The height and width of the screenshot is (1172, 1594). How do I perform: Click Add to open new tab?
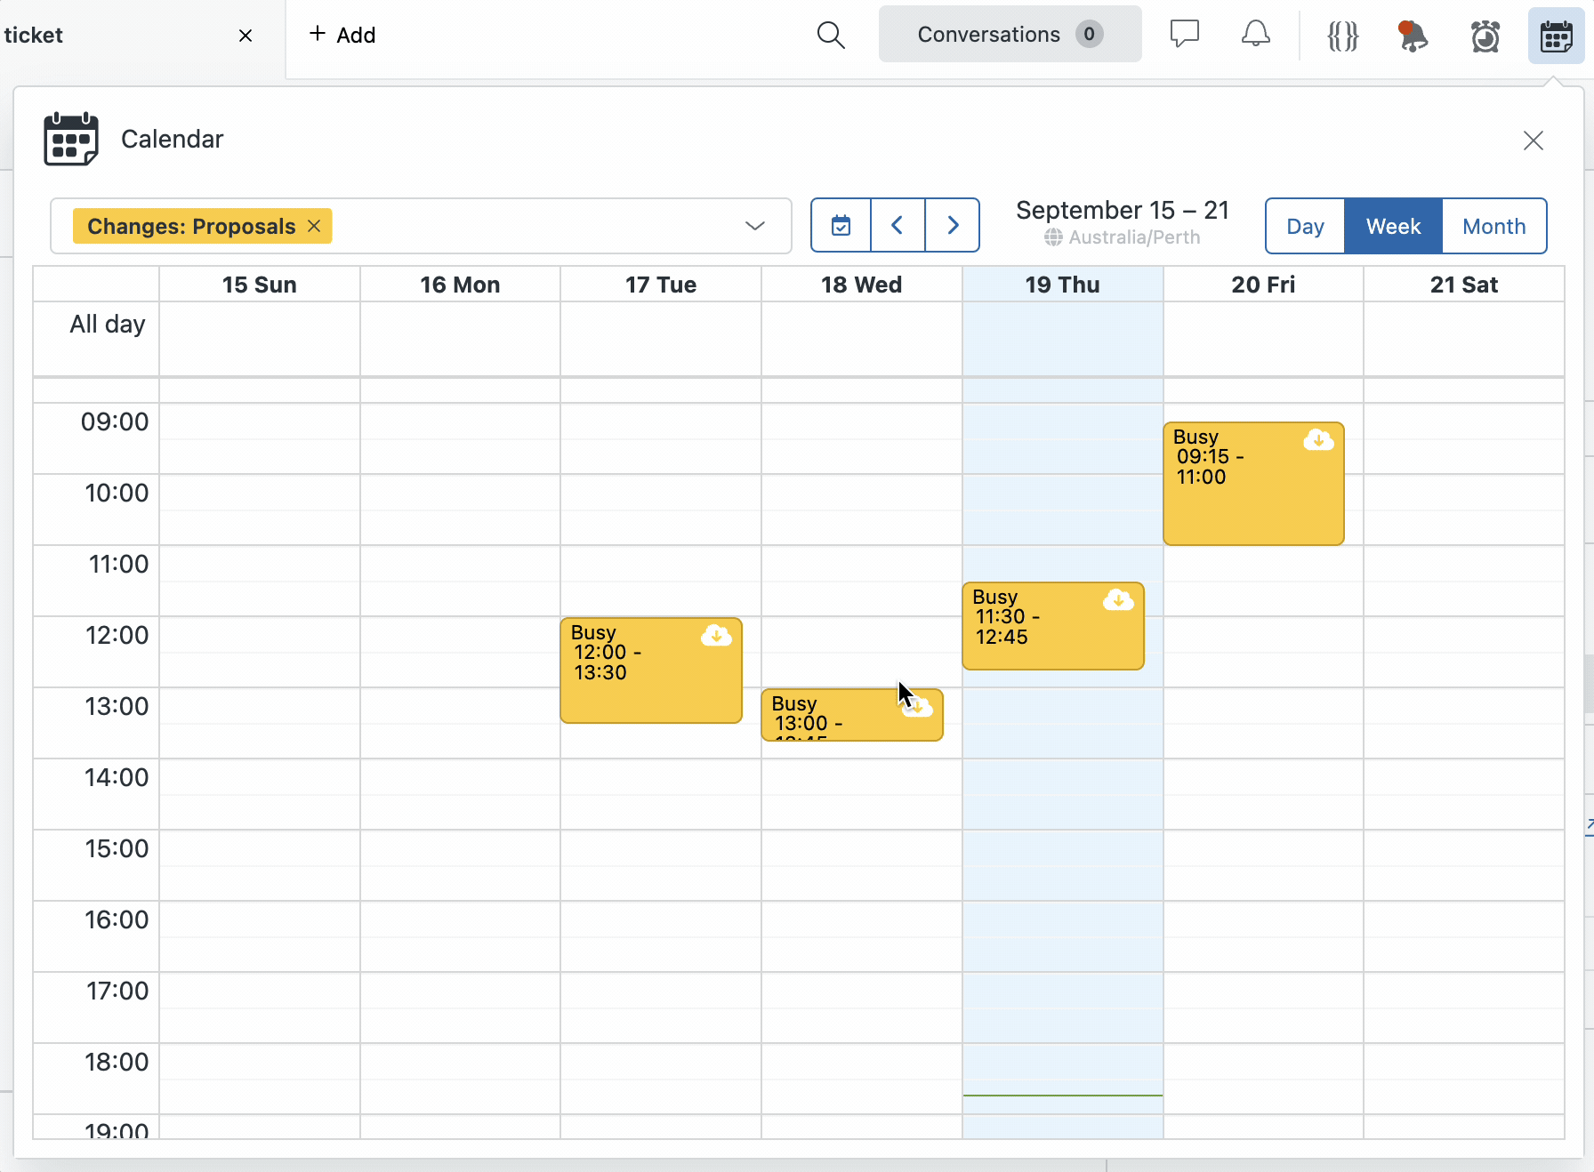pos(342,35)
